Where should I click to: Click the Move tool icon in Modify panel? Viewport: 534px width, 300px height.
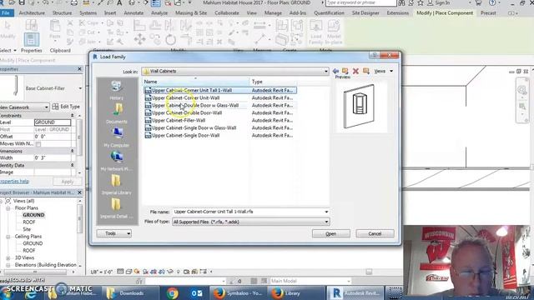pyautogui.click(x=139, y=39)
